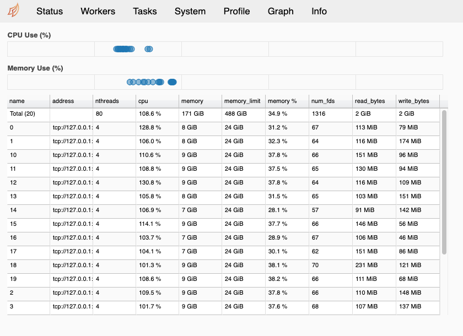
Task: Click the Dask flame logo
Action: point(15,10)
